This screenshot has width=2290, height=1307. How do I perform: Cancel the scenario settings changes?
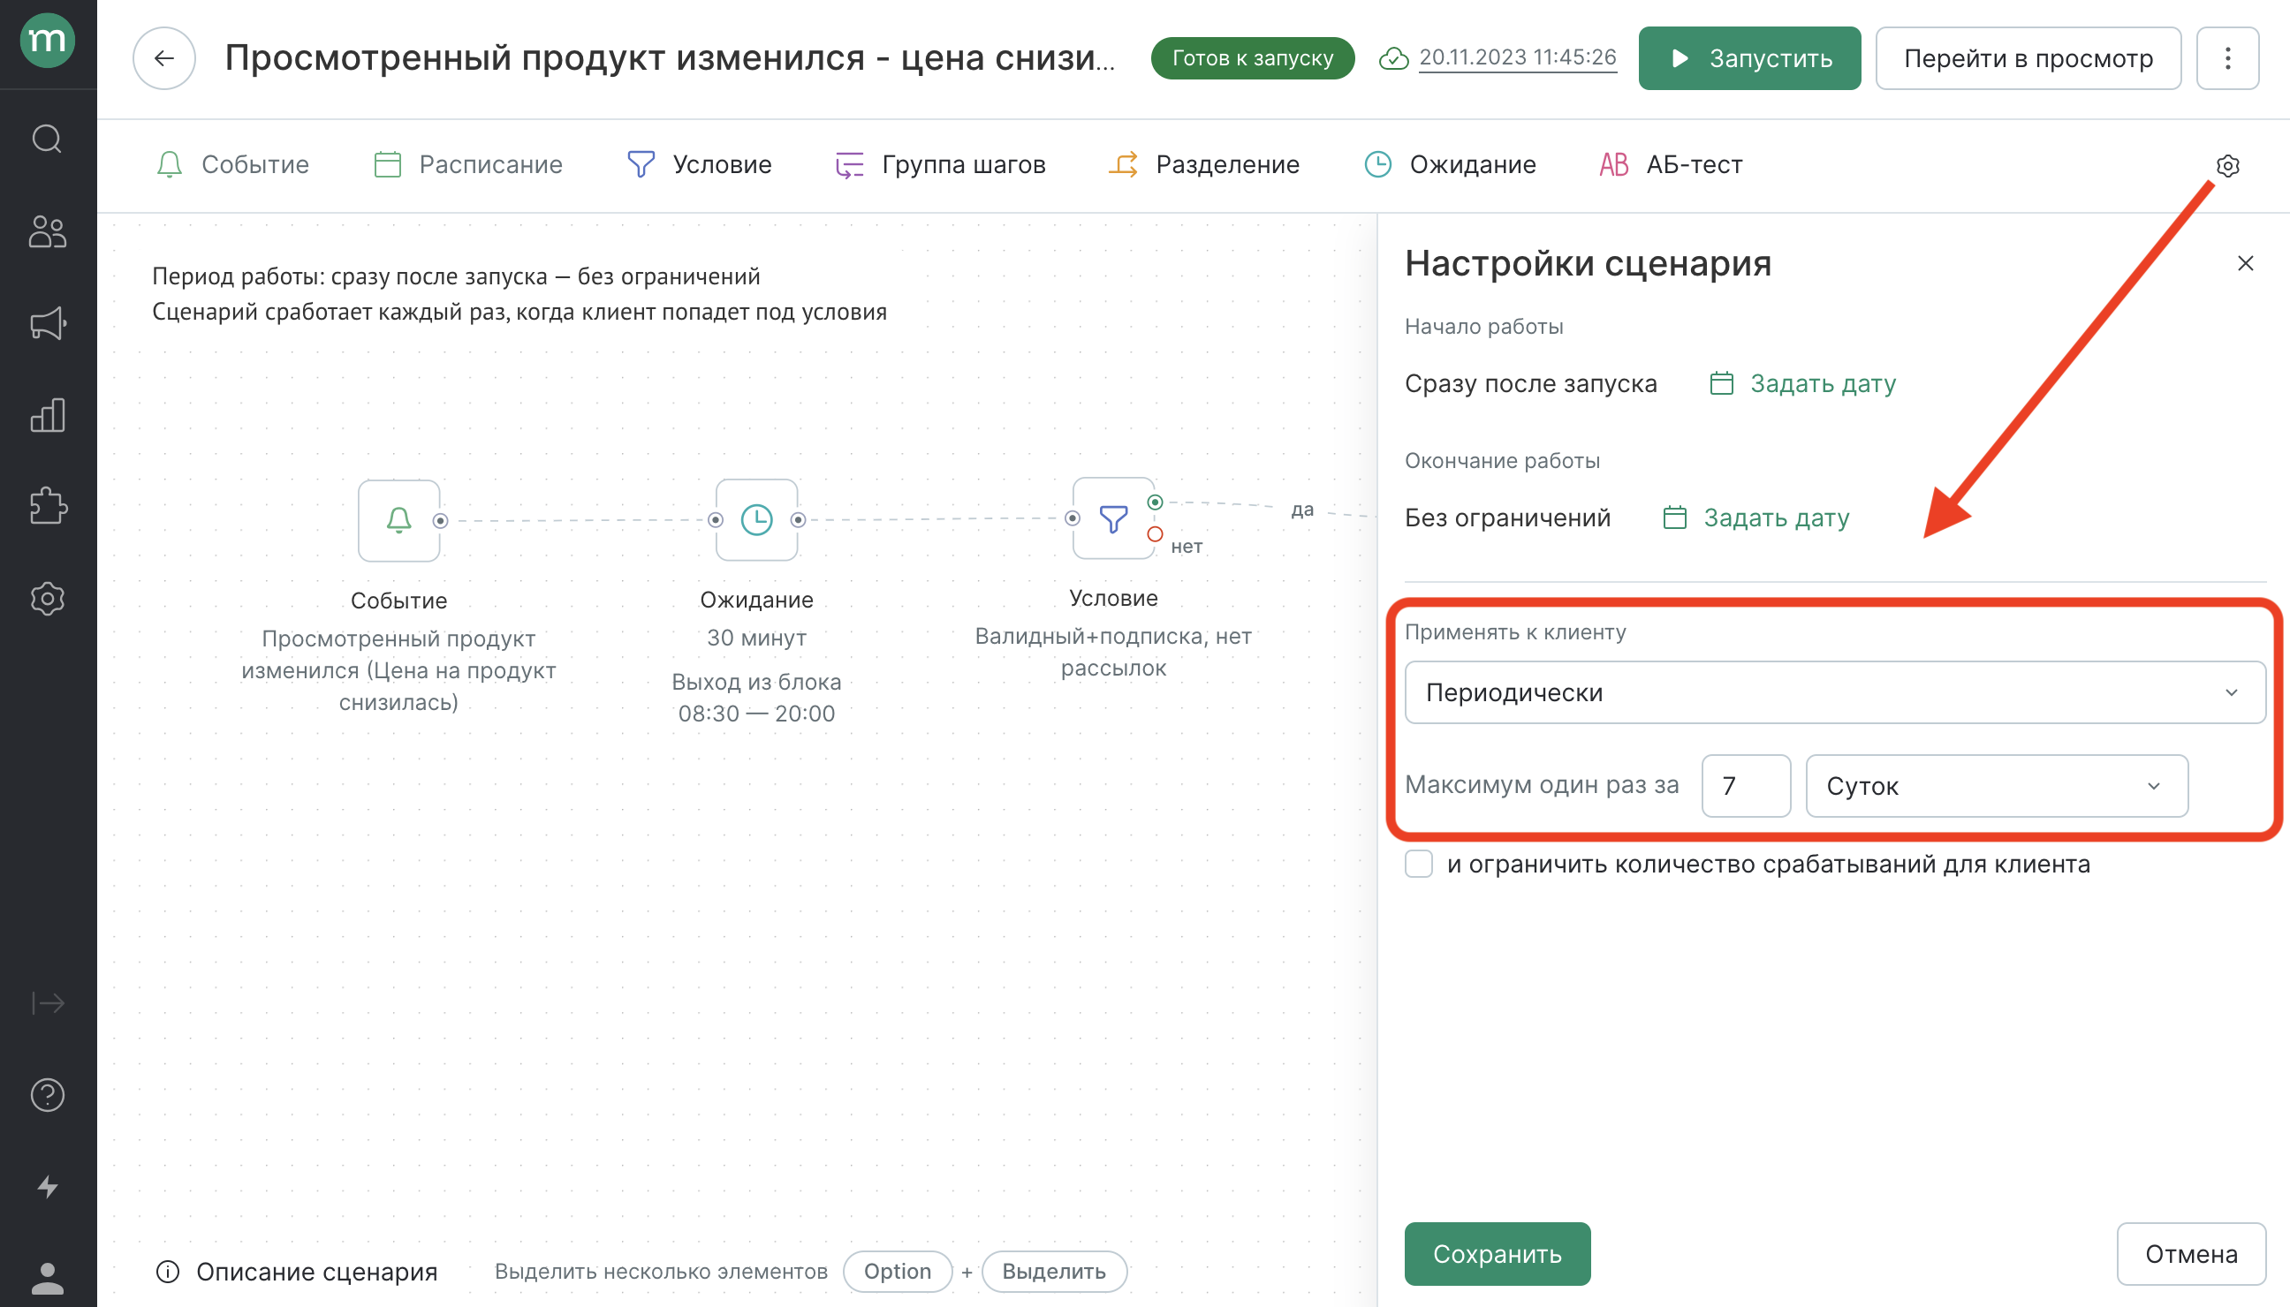click(2191, 1254)
